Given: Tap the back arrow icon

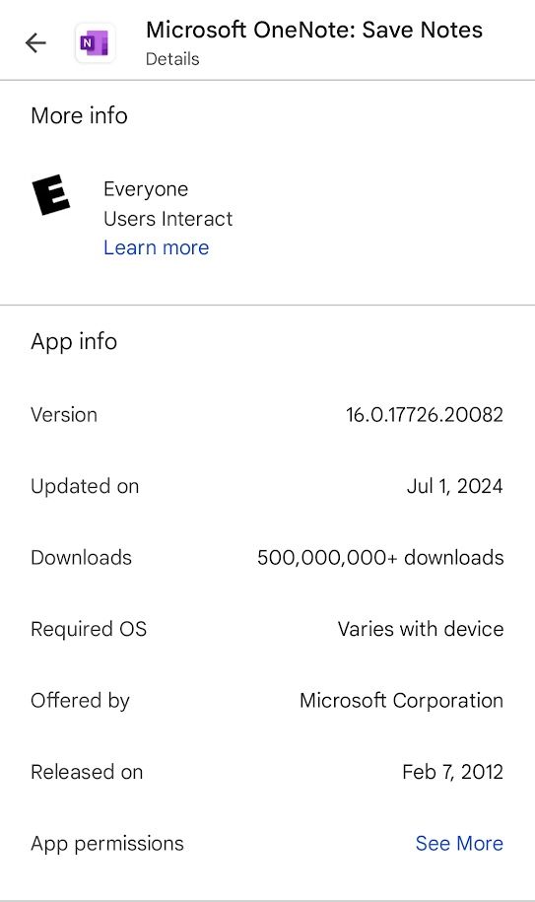Looking at the screenshot, I should [35, 42].
